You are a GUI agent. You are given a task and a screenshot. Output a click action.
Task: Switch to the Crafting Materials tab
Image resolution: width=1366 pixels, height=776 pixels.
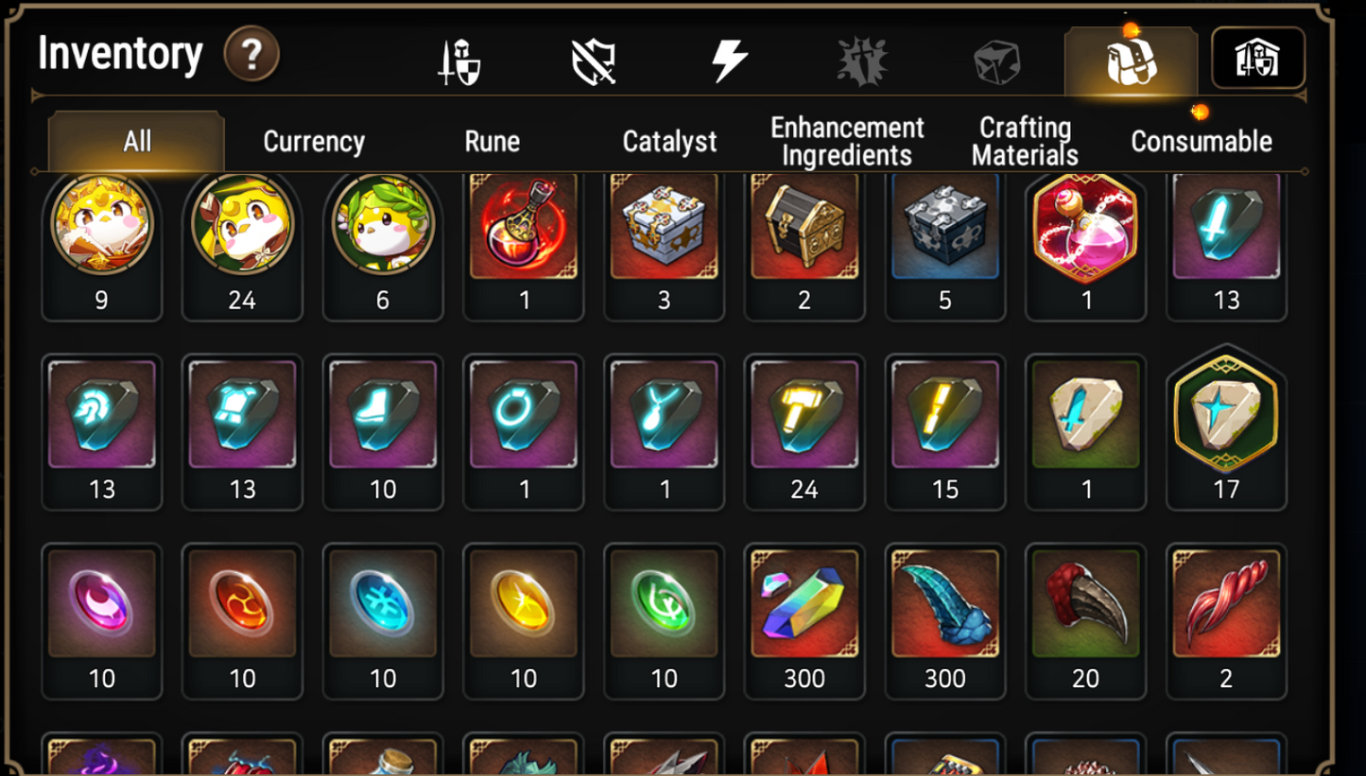point(1025,142)
